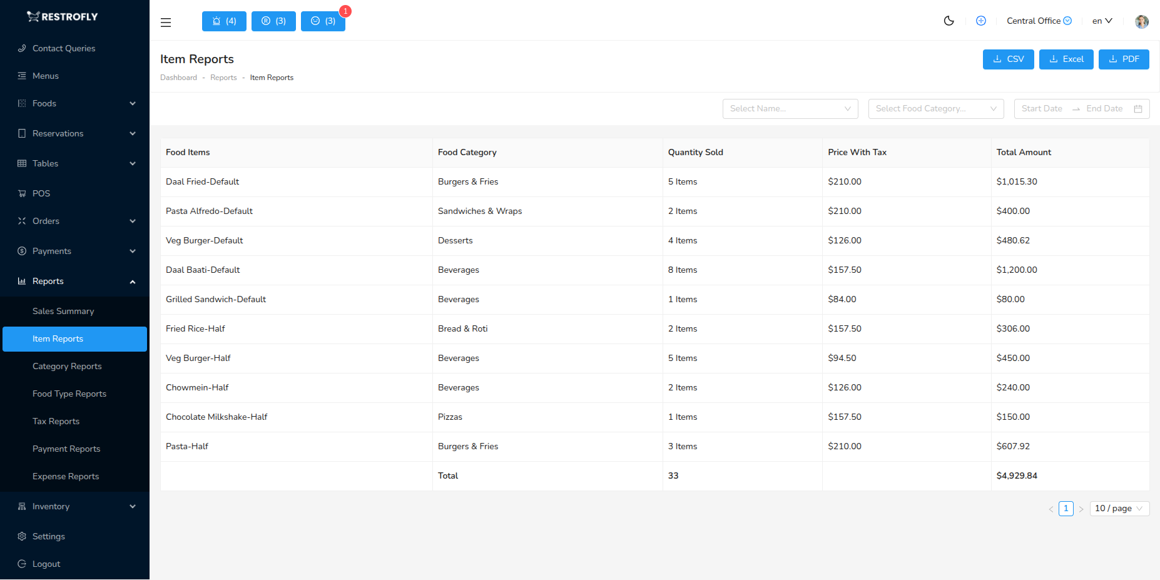Open the blue button with the red badge
The height and width of the screenshot is (580, 1160).
(323, 21)
